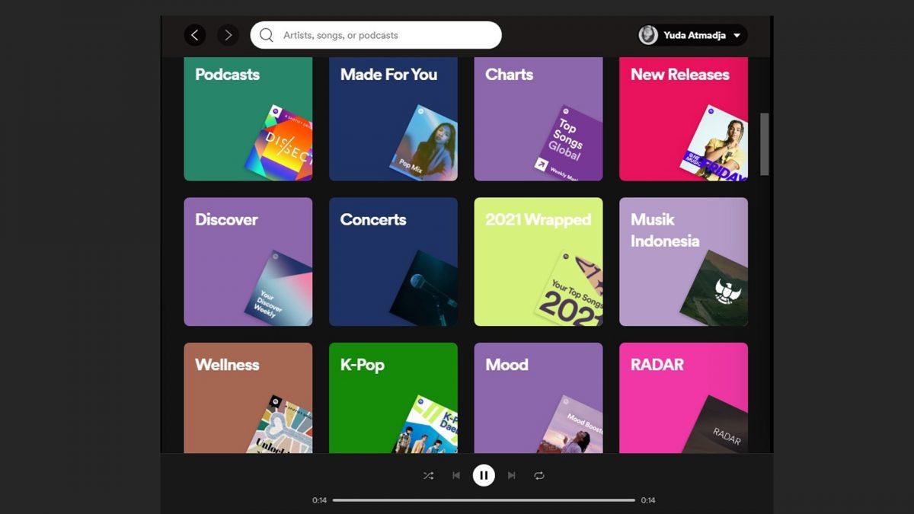The width and height of the screenshot is (914, 514).
Task: Click the Yuda Atmadja profile avatar
Action: 648,35
